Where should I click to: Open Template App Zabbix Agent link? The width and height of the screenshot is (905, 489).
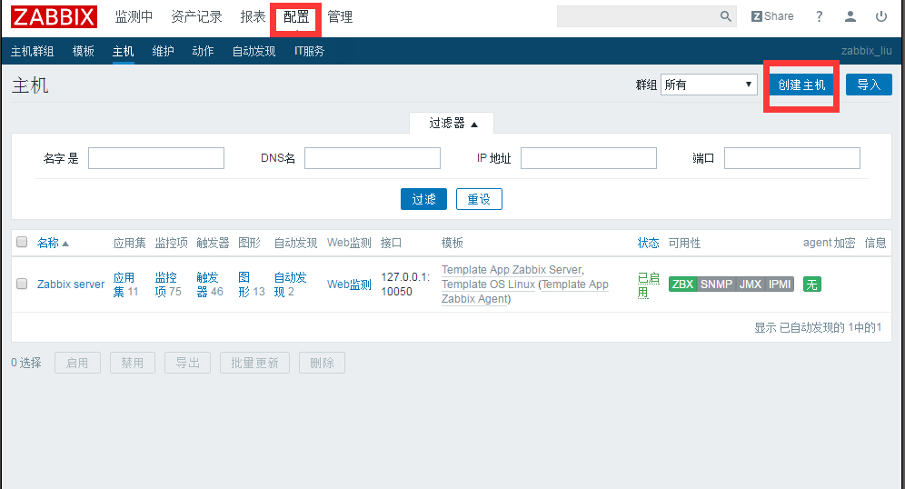tap(524, 292)
